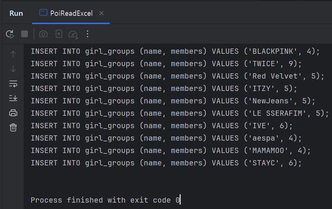Open the more actions three-dot menu

pos(88,34)
